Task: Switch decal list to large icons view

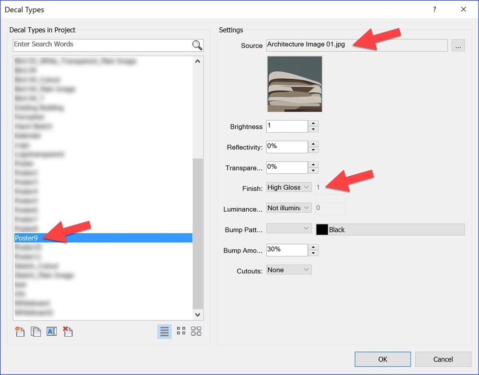Action: point(196,331)
